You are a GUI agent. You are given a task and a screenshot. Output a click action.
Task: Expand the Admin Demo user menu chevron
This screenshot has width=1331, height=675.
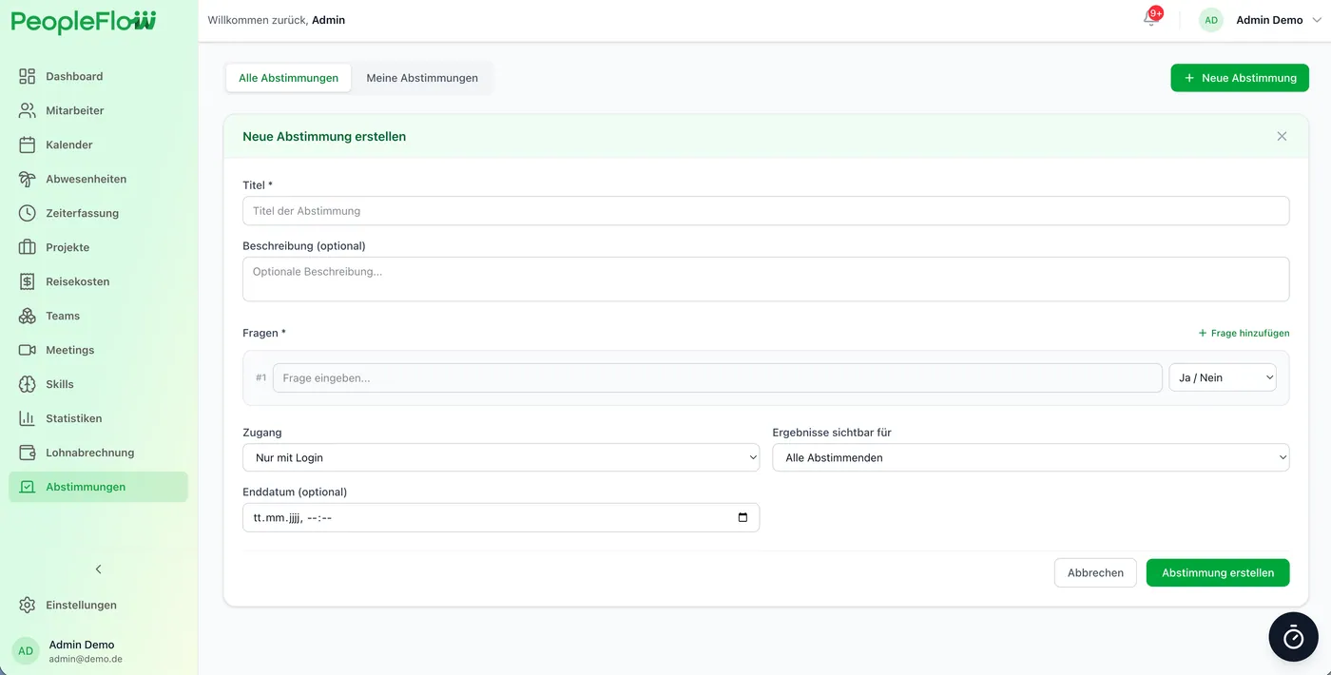click(x=1317, y=20)
